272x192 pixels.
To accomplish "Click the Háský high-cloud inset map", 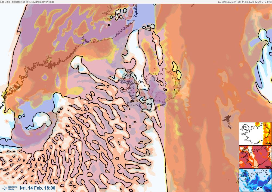I will [255, 134].
